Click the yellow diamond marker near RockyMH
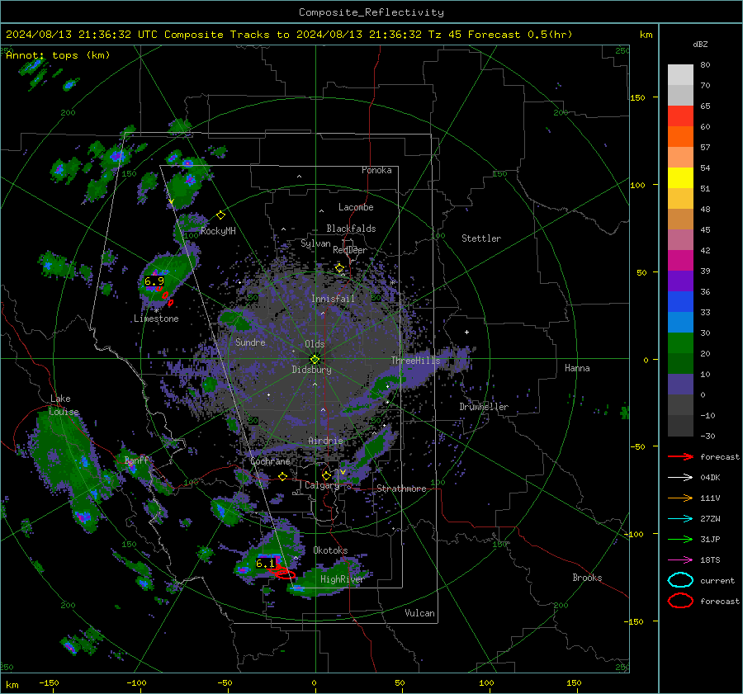 [220, 215]
